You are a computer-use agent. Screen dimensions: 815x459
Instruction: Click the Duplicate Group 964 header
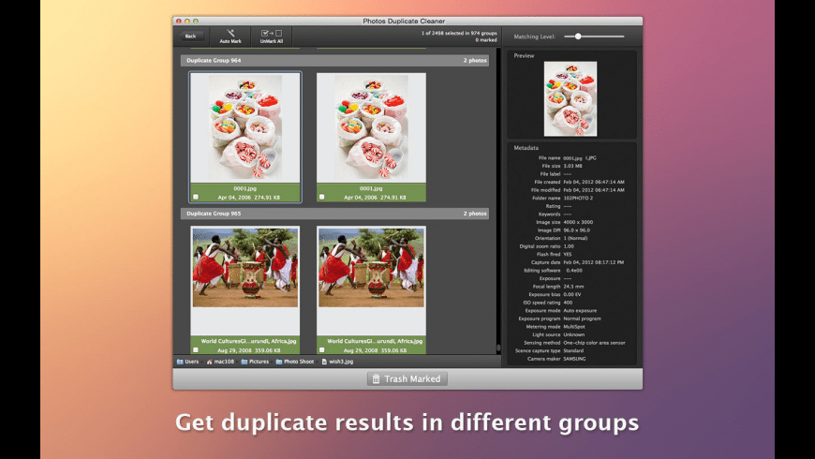[x=334, y=60]
